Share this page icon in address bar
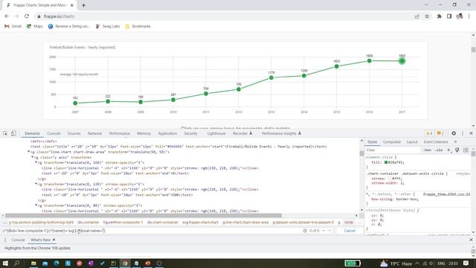The height and width of the screenshot is (268, 476). pos(416,16)
